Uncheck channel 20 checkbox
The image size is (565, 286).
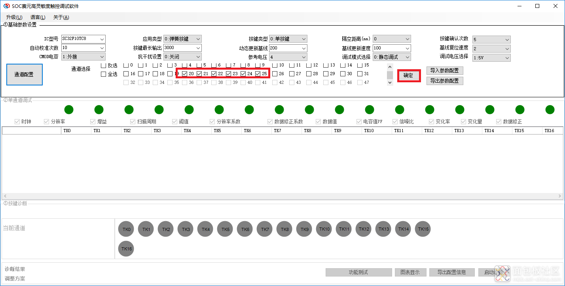pos(185,74)
